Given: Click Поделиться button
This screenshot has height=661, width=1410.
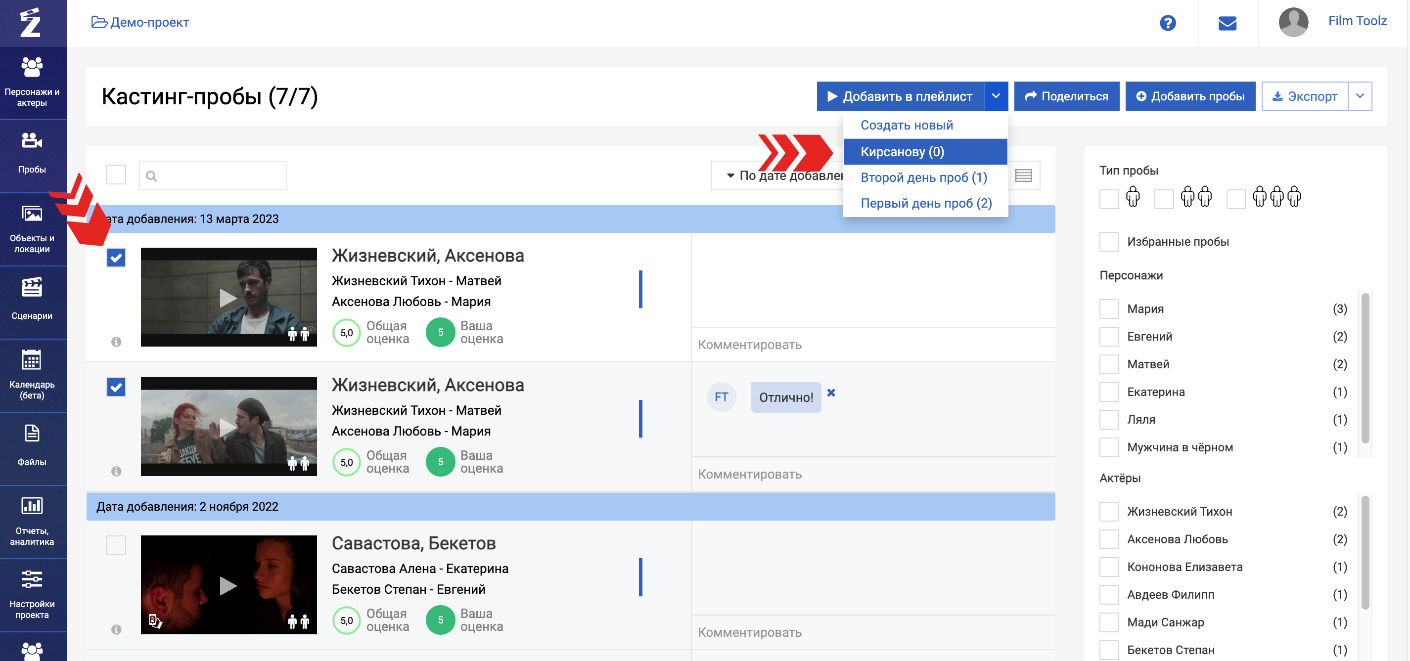Looking at the screenshot, I should point(1066,96).
